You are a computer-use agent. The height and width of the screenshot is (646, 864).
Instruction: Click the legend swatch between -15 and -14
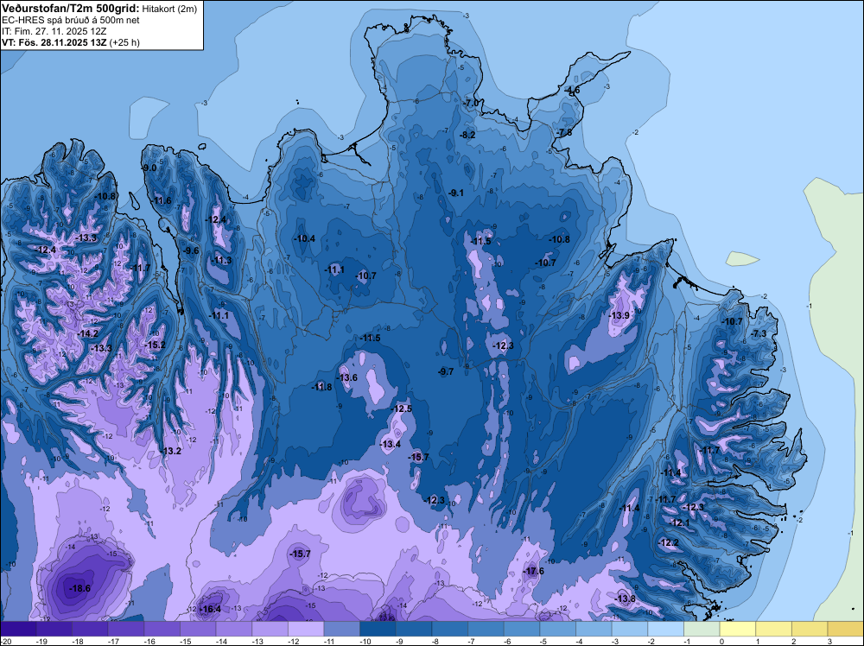point(198,629)
